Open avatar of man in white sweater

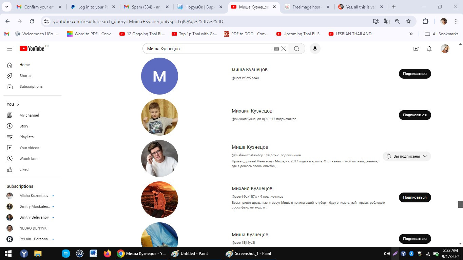pos(159,158)
